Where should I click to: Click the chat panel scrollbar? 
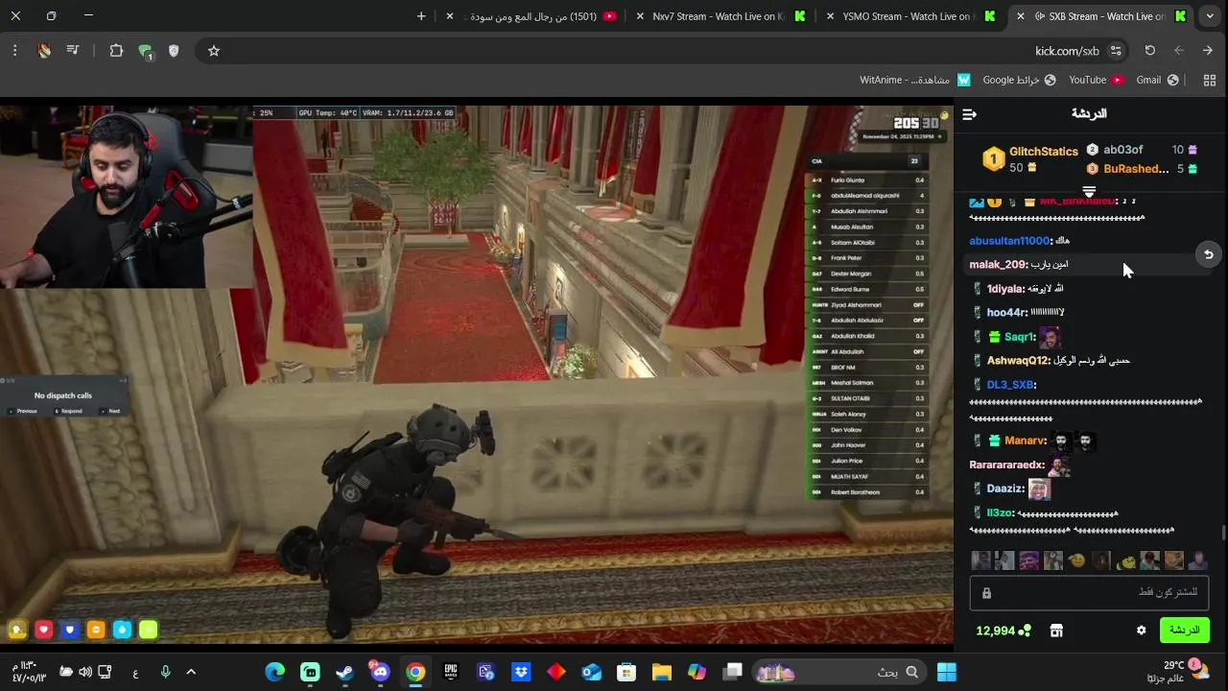click(1223, 533)
